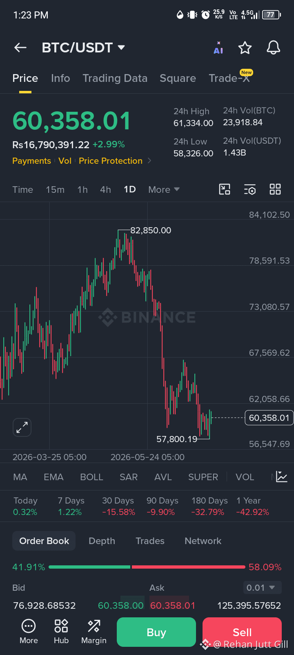Image resolution: width=294 pixels, height=655 pixels.
Task: Tap the 82,850.00 high label on chart
Action: click(x=151, y=230)
